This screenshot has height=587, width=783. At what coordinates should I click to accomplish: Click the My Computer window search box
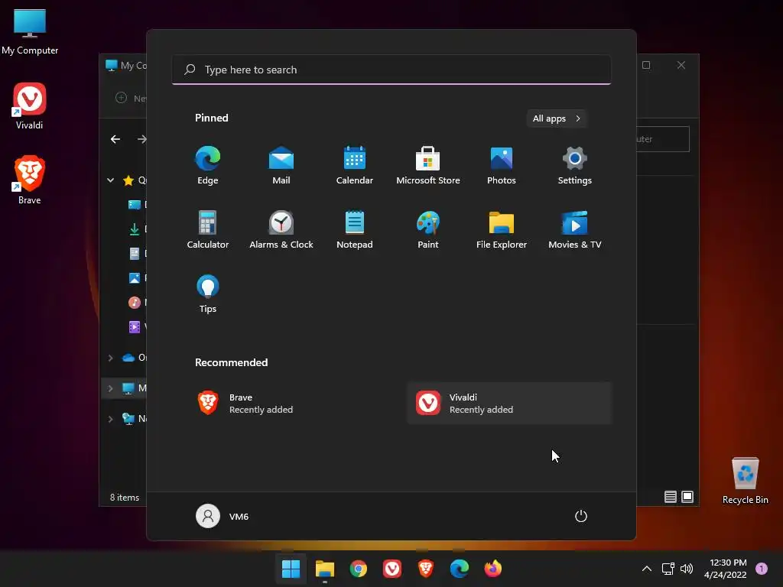coord(663,139)
